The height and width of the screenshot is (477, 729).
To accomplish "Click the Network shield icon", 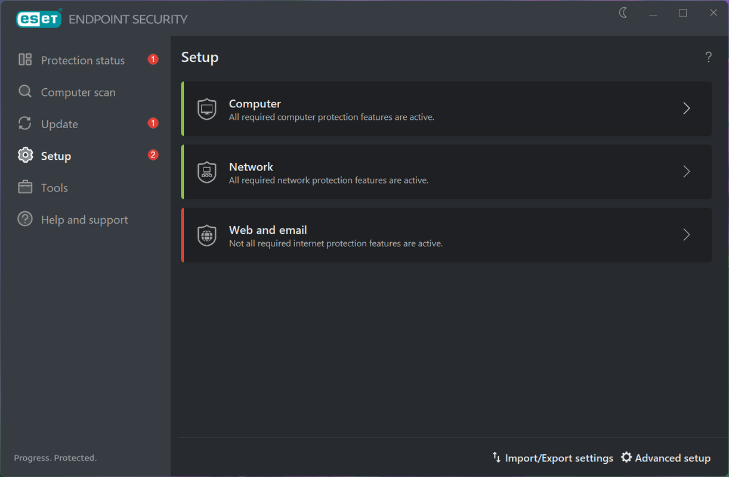I will pyautogui.click(x=207, y=172).
